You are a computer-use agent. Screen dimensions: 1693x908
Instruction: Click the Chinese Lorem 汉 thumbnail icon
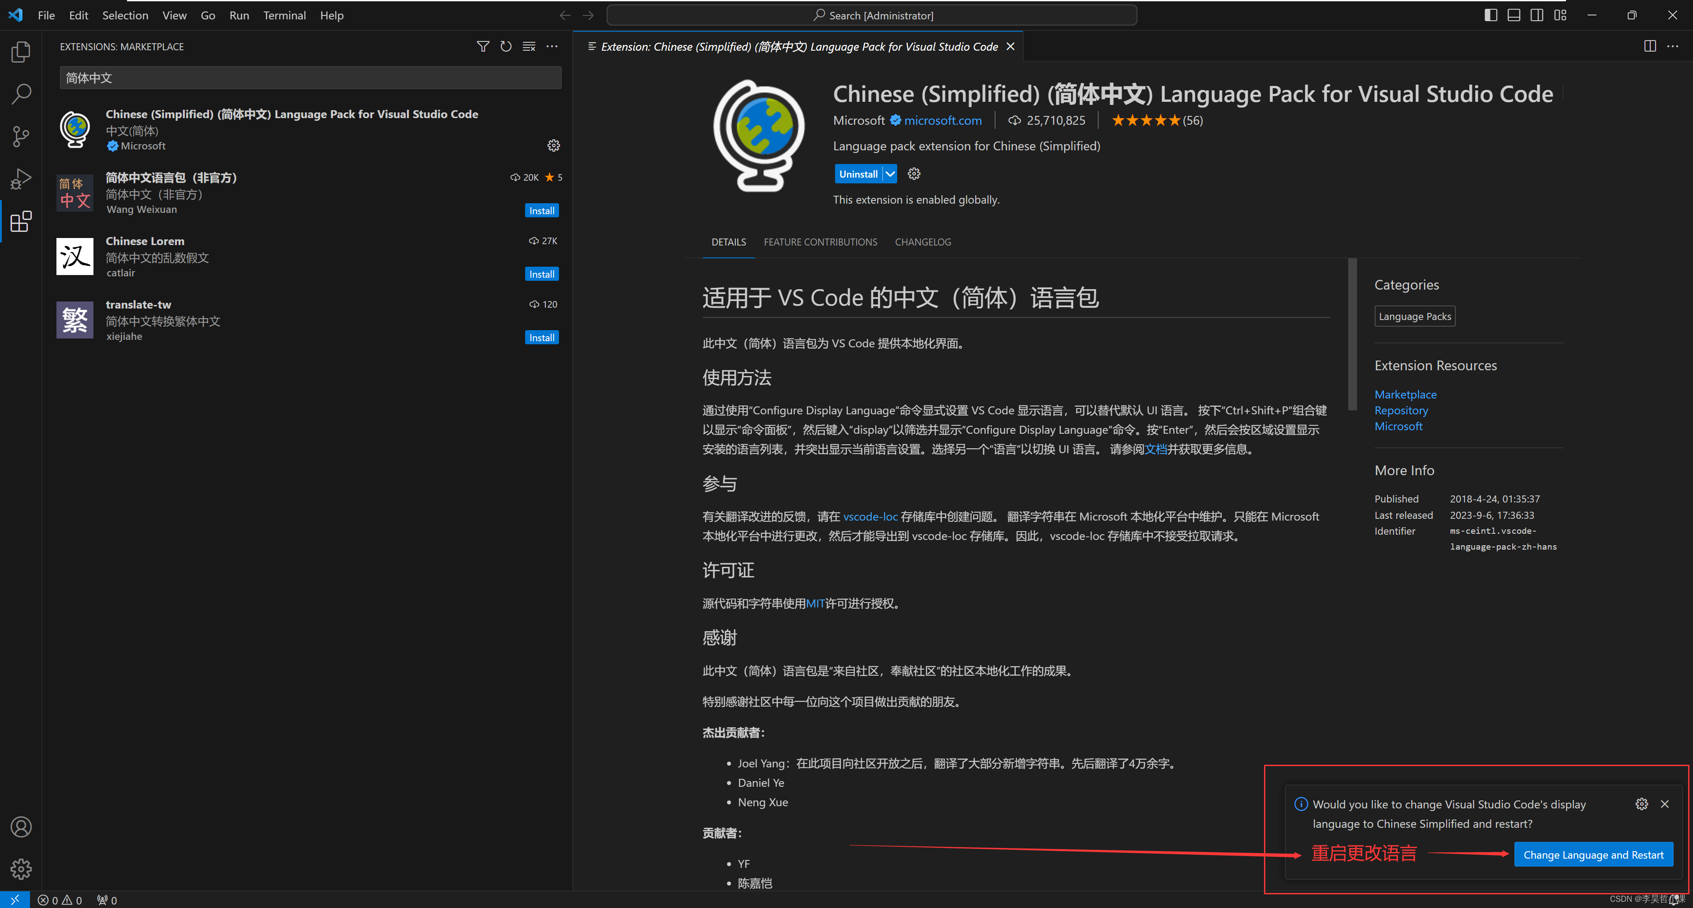point(75,256)
